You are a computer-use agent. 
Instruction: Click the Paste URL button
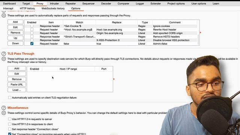click(16, 84)
